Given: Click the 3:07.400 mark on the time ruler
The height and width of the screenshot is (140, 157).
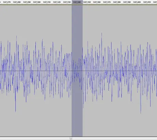Looking at the screenshot, I should (x=137, y=2).
